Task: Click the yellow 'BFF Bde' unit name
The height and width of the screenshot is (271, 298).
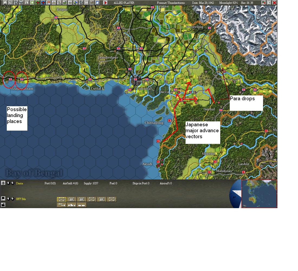Action: tap(21, 199)
